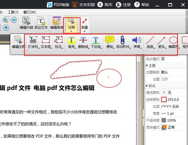
Task: Collapse the 主题 section
Action: pyautogui.click(x=147, y=65)
